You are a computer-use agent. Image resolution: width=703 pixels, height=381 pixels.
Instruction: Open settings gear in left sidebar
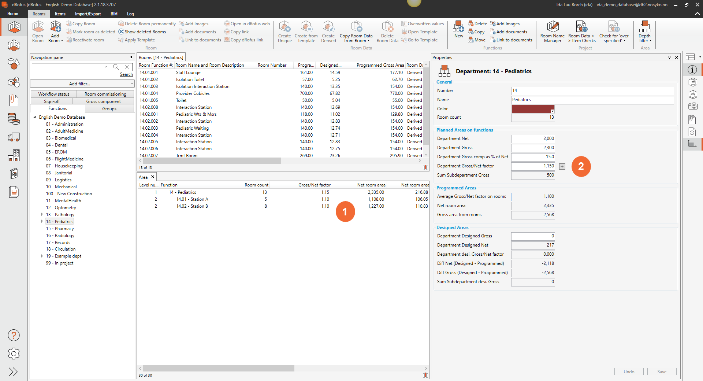[14, 354]
